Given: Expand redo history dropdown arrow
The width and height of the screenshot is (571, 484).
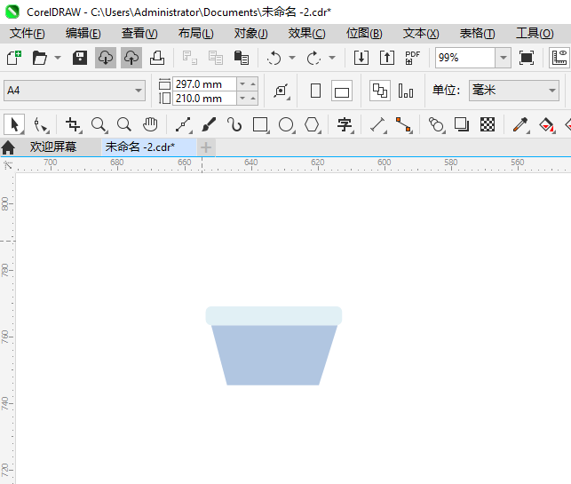Looking at the screenshot, I should pyautogui.click(x=332, y=58).
